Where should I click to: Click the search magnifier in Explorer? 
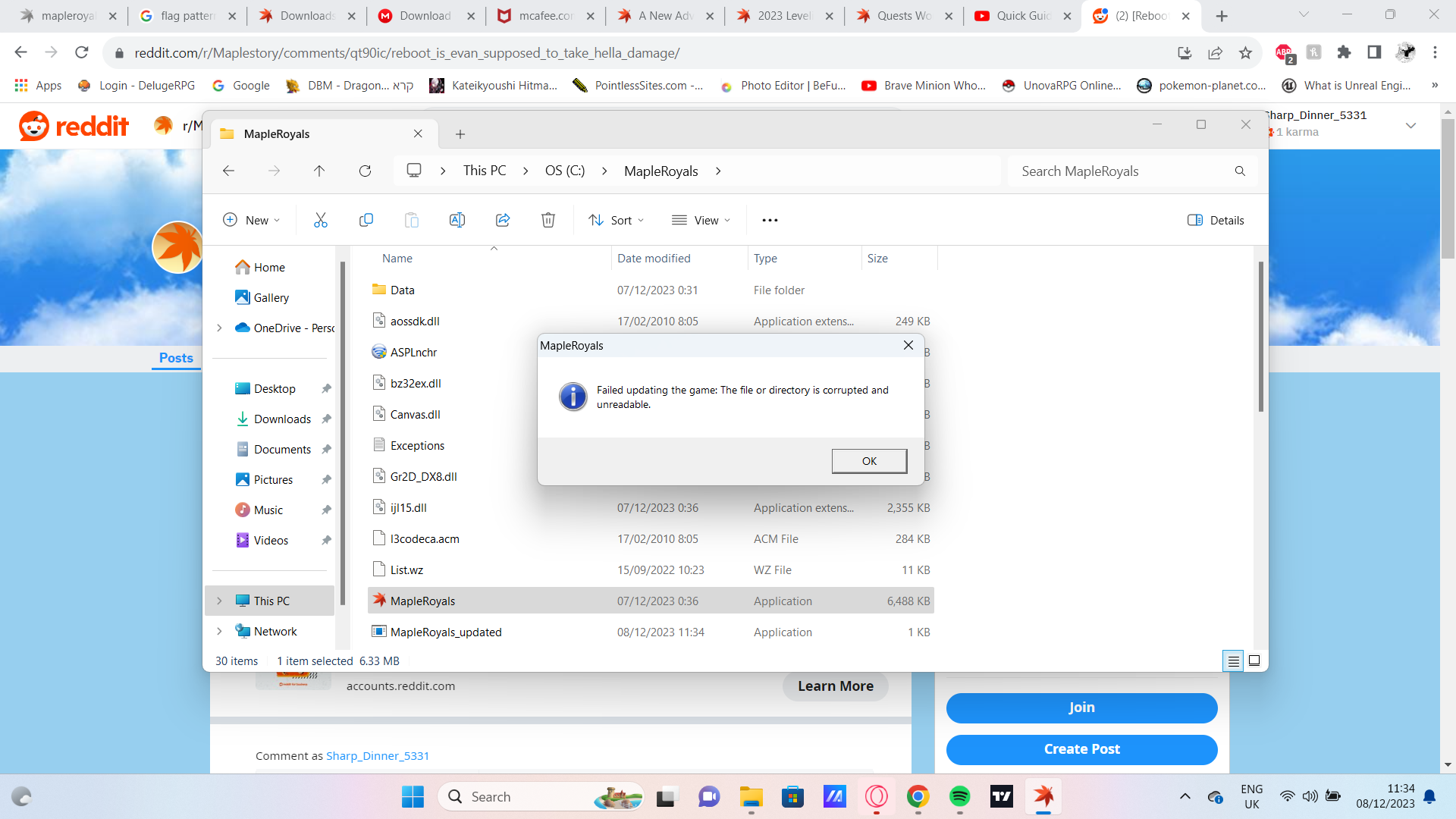tap(1240, 171)
